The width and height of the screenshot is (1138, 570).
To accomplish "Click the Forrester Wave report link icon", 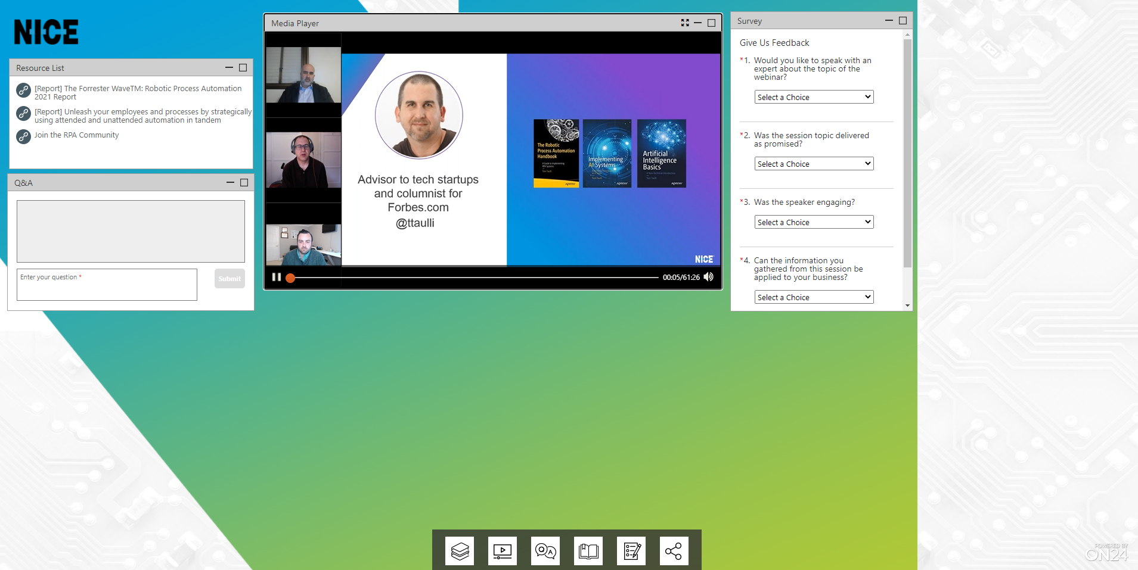I will (x=23, y=90).
